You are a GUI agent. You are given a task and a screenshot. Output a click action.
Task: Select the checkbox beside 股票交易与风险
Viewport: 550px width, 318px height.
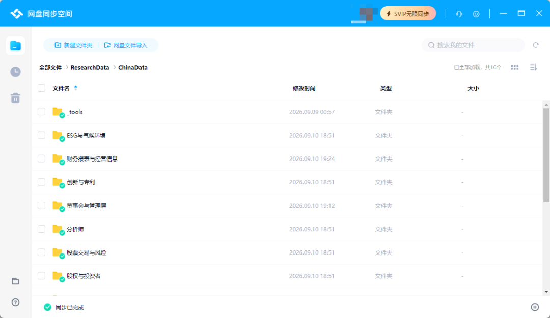(x=41, y=252)
